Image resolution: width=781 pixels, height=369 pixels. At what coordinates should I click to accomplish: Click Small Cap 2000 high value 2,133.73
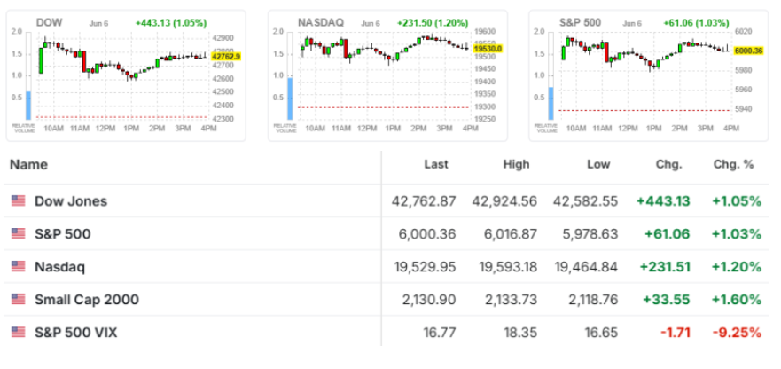(510, 300)
